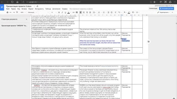Apply a numbered list
The height and width of the screenshot is (99, 177).
click(x=99, y=12)
